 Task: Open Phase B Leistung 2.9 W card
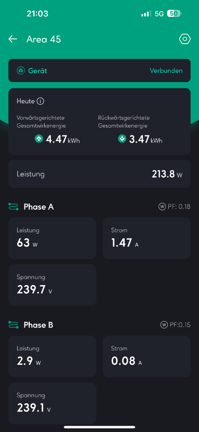pyautogui.click(x=52, y=356)
